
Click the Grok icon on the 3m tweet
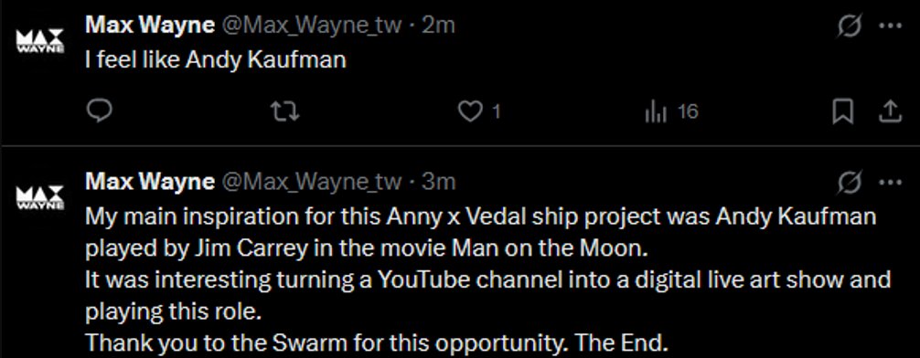[x=850, y=183]
